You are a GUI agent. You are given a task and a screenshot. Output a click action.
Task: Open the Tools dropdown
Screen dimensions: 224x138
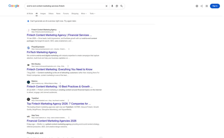coord(92,14)
